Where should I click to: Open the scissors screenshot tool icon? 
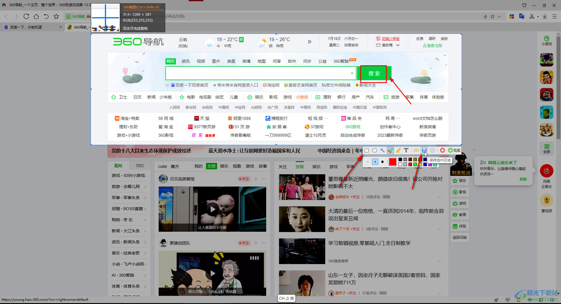pos(532,17)
